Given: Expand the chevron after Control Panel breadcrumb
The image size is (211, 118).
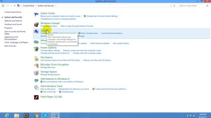Looking at the screenshot, I should [36, 6].
